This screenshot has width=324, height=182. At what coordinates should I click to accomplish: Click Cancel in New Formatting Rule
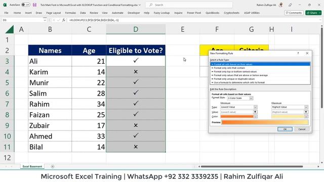(302, 129)
